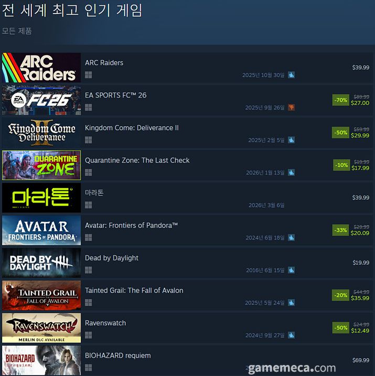This screenshot has height=376, width=375.
Task: Open the Tainted Grail: The Fall of Avalon title
Action: tap(134, 291)
